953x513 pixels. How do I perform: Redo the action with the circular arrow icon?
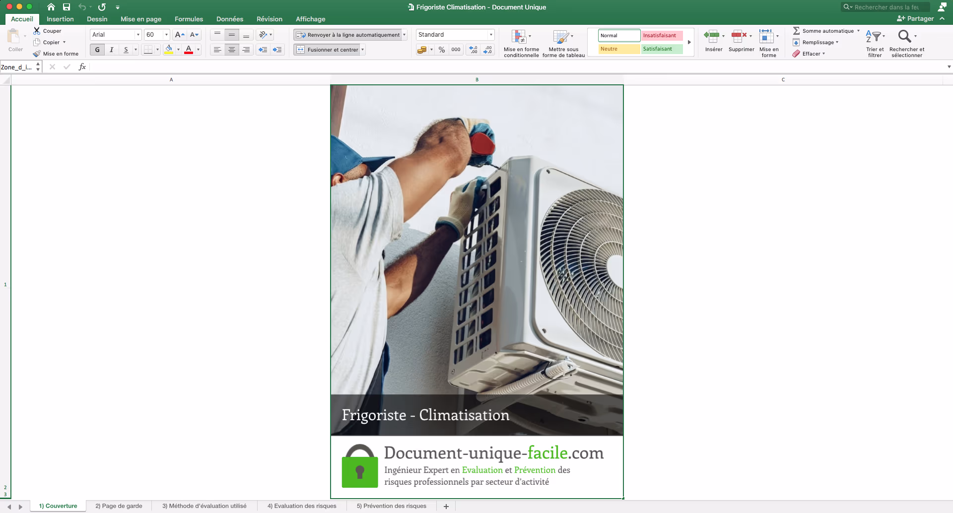pyautogui.click(x=102, y=7)
